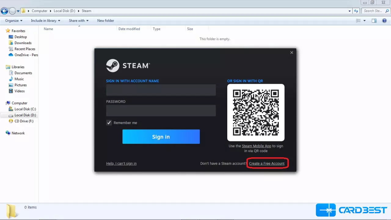Select Network in the navigation pane
This screenshot has width=391, height=220.
18,133
